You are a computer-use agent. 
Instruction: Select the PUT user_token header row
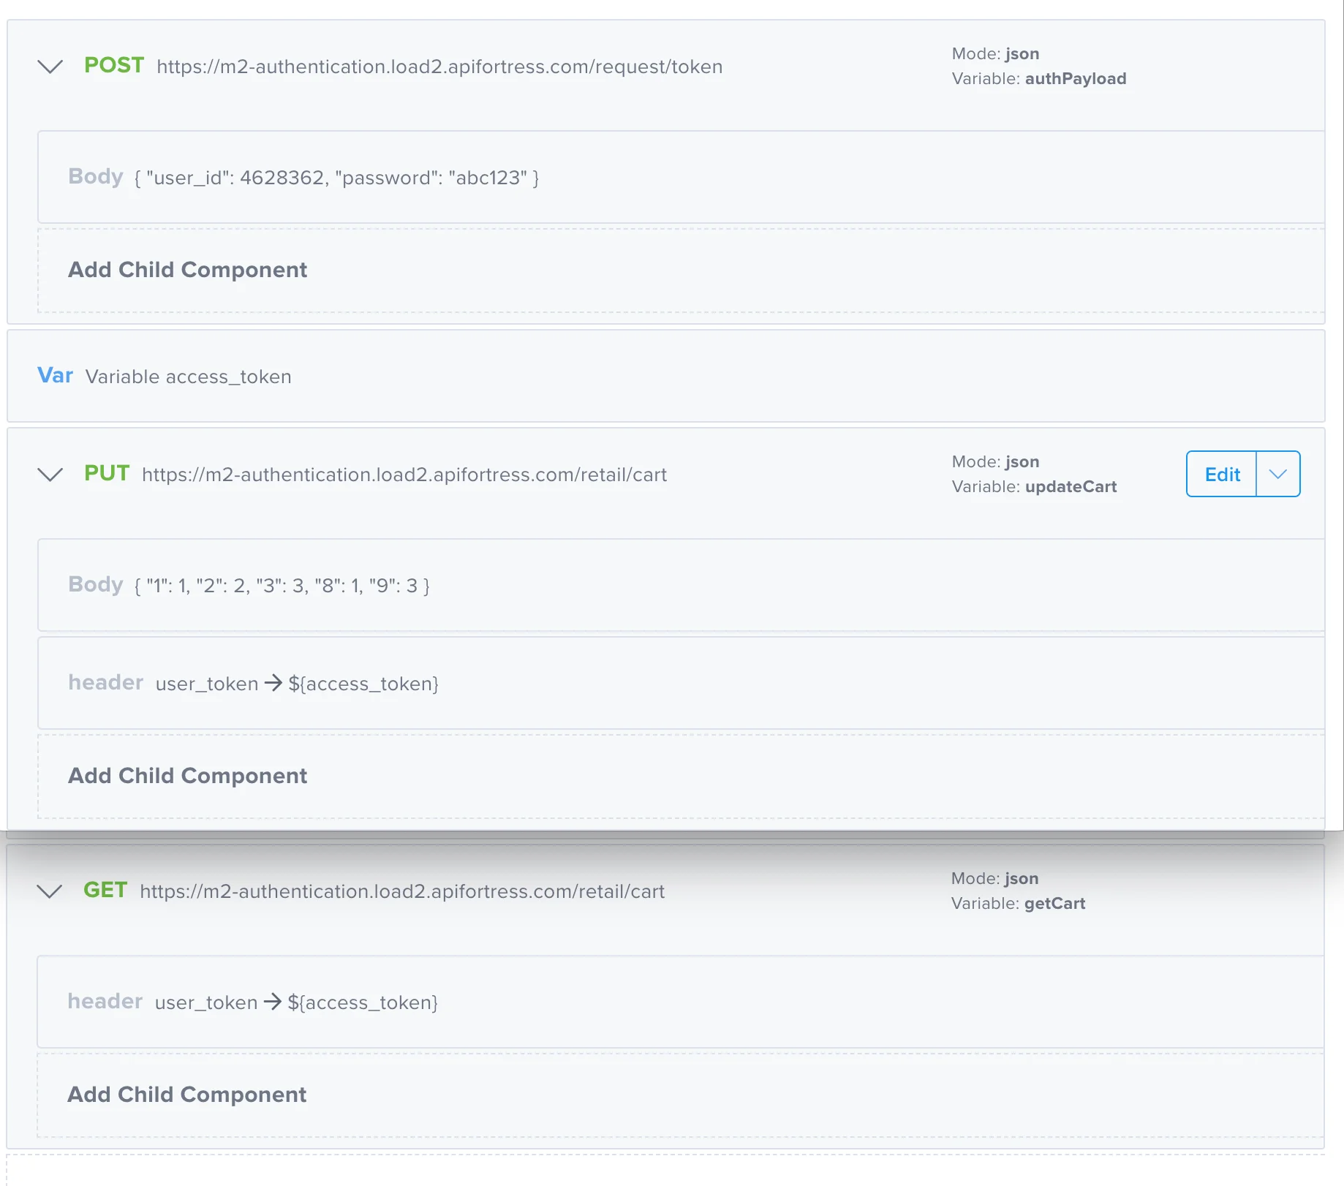296,684
